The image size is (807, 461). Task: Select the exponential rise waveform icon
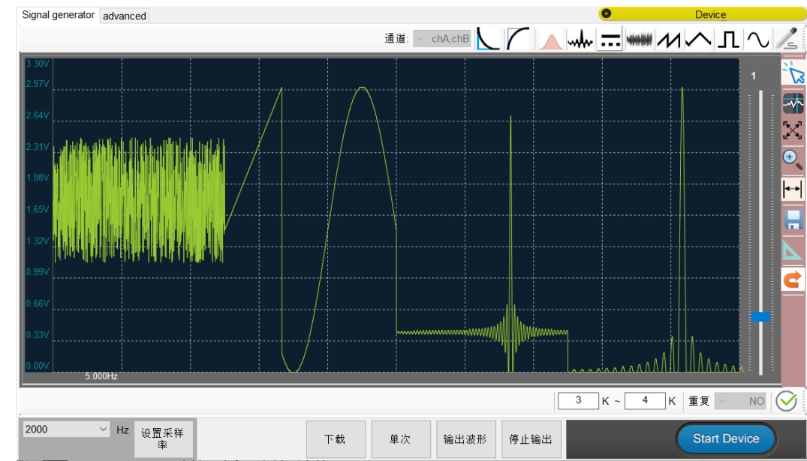click(518, 38)
